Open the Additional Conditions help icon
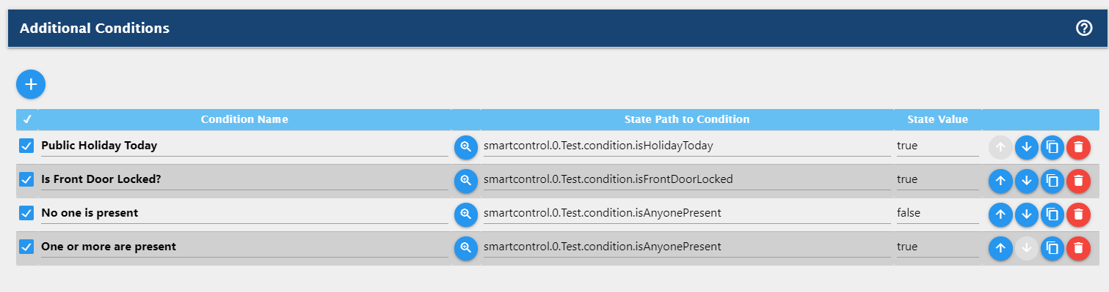 (1084, 29)
